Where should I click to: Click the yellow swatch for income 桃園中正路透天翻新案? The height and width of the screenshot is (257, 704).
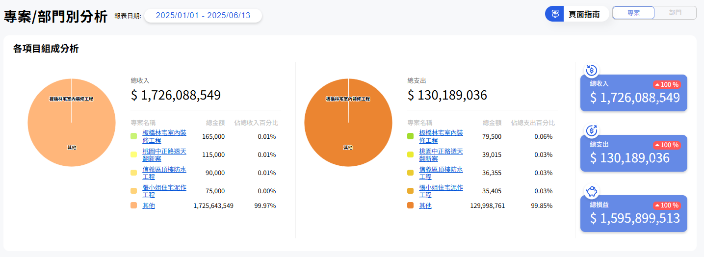(x=134, y=154)
